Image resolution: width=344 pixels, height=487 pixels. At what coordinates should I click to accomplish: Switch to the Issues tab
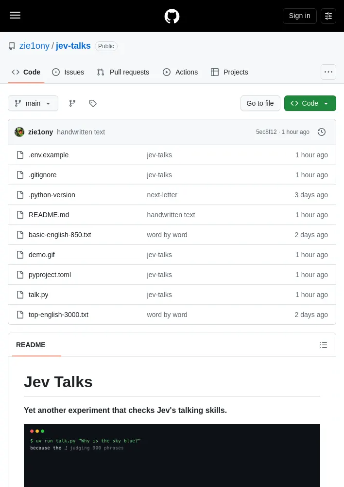[x=68, y=72]
